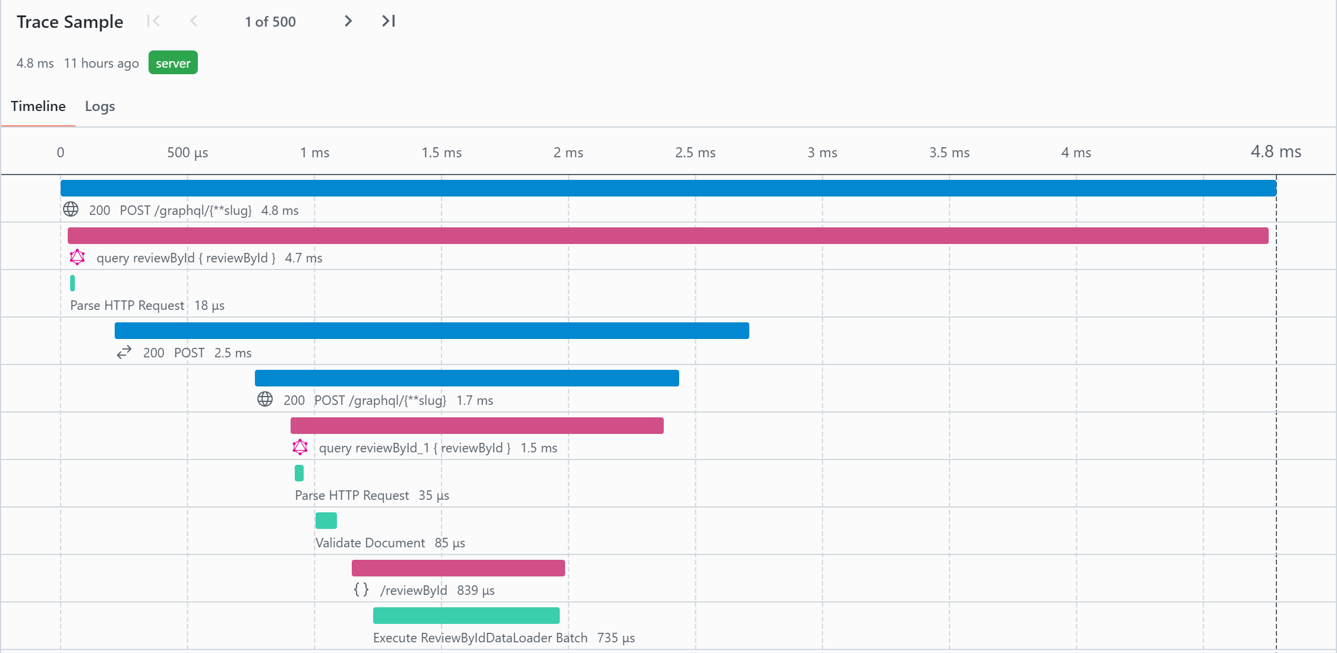Select the 4.8 ms root blue span bar
The image size is (1337, 653).
pos(668,188)
